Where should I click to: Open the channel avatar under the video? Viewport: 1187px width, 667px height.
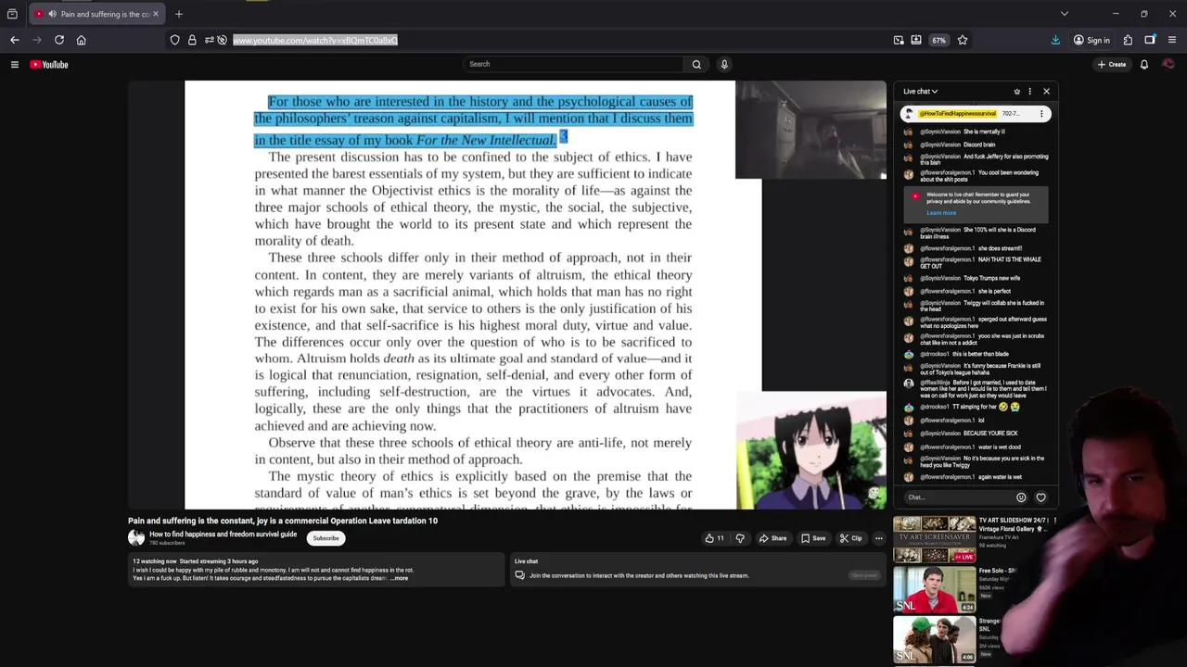(x=136, y=538)
